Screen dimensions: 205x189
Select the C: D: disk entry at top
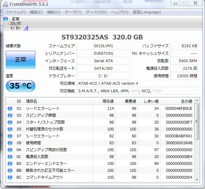(x=15, y=28)
